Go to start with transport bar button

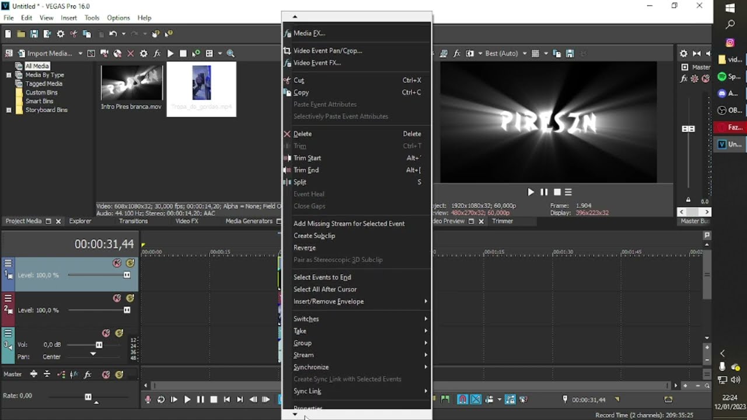[227, 400]
